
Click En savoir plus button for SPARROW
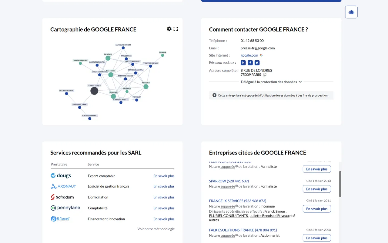pyautogui.click(x=317, y=189)
